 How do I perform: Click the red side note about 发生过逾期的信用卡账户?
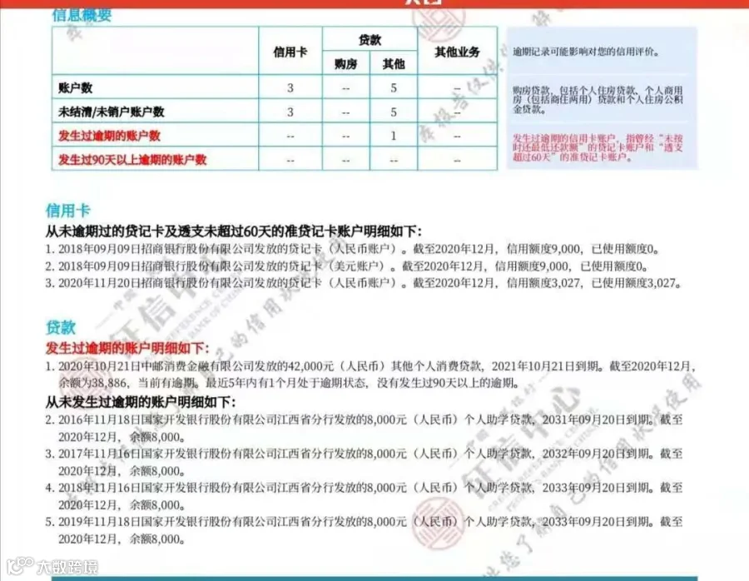[x=598, y=147]
